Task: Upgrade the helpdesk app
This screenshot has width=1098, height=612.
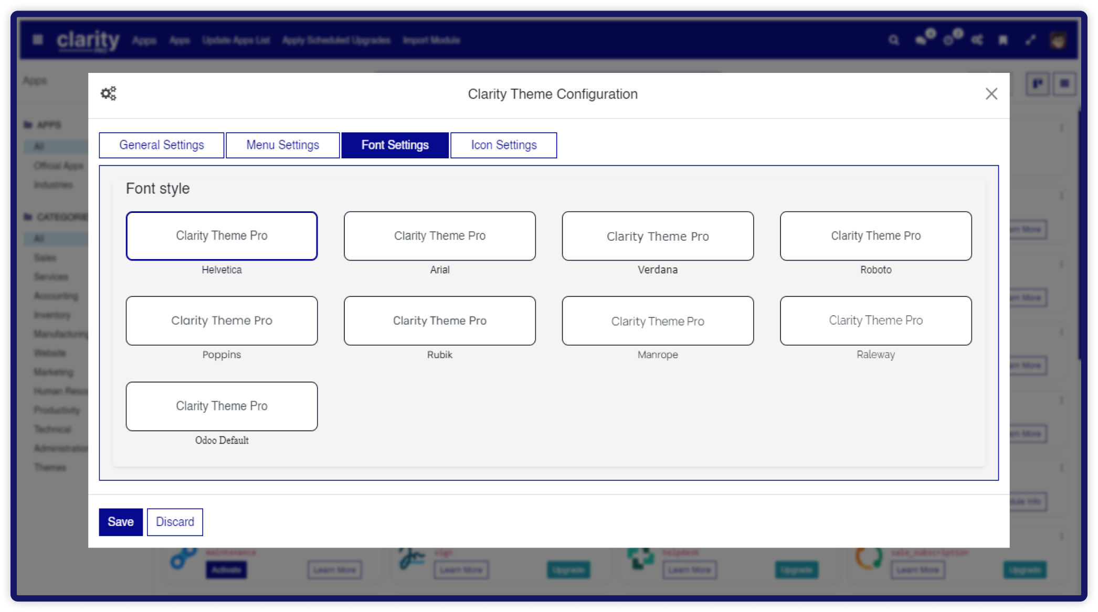Action: click(x=796, y=570)
